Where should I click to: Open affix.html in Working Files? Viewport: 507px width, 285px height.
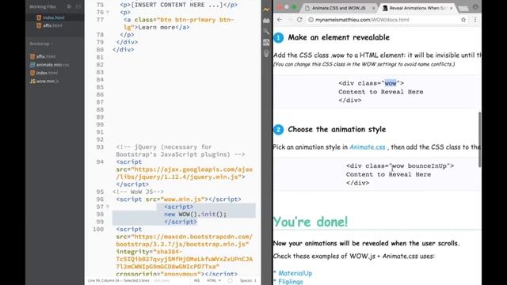point(52,25)
